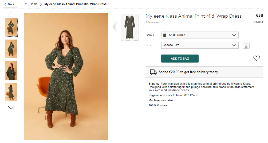The image size is (268, 143).
Task: Open the 0 Reviews link
Action: pos(153,22)
